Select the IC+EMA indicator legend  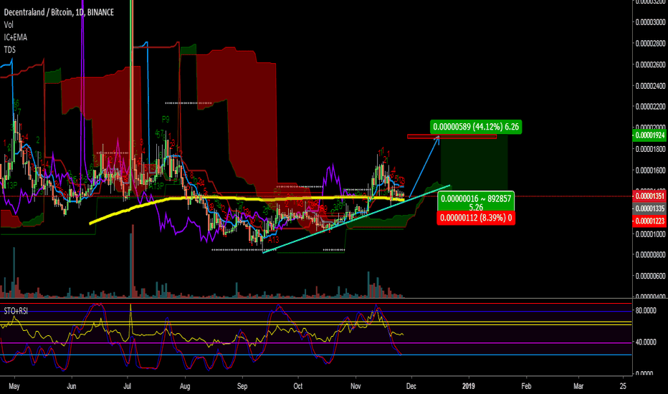click(x=15, y=37)
